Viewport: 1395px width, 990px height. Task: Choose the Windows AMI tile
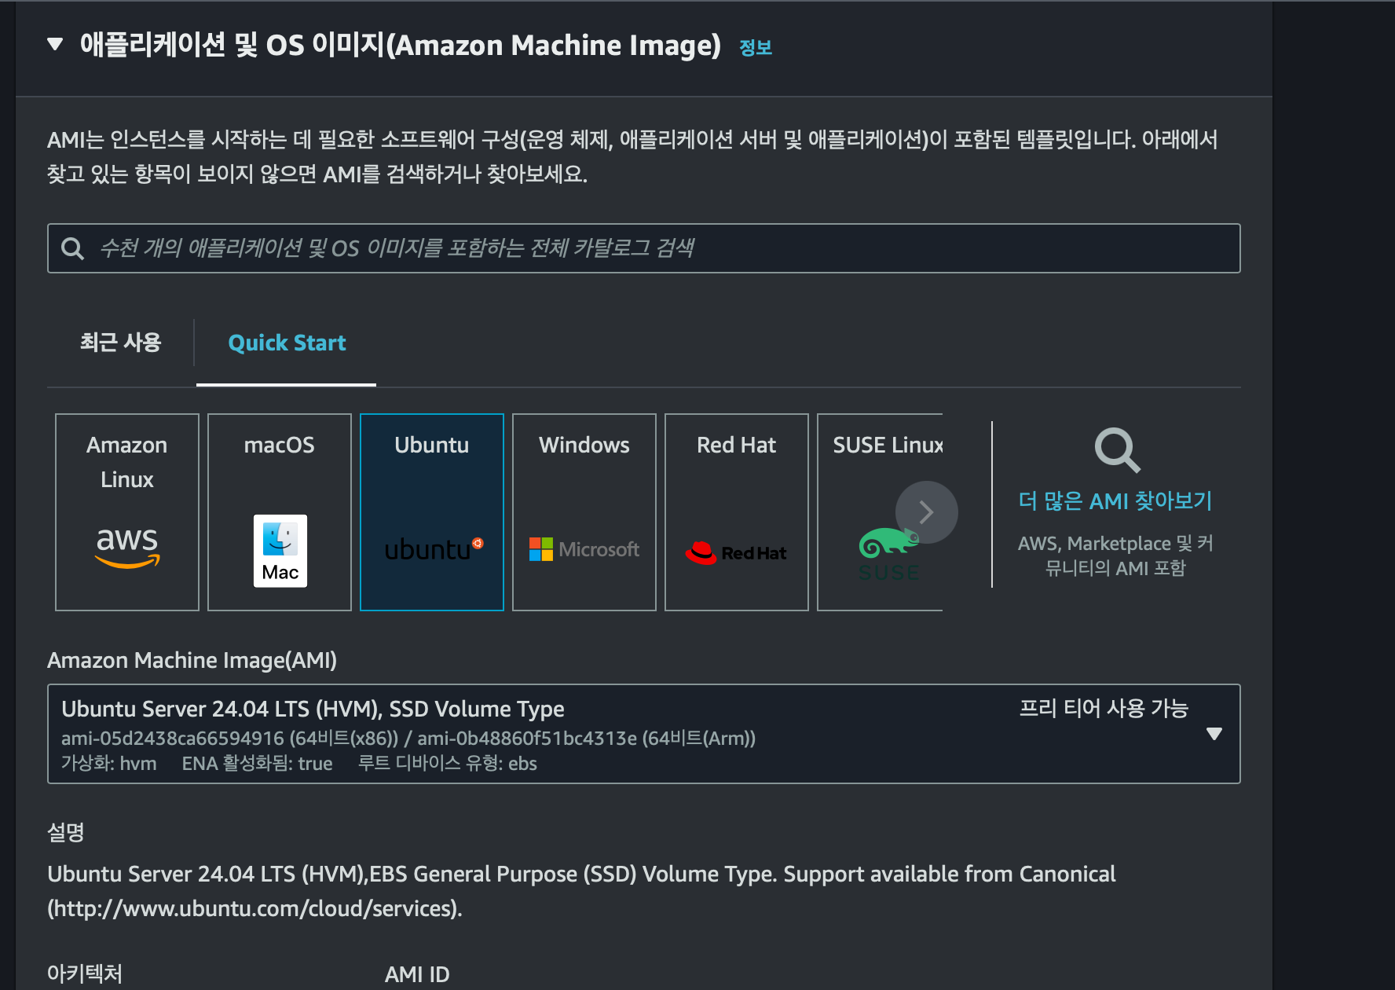tap(584, 512)
